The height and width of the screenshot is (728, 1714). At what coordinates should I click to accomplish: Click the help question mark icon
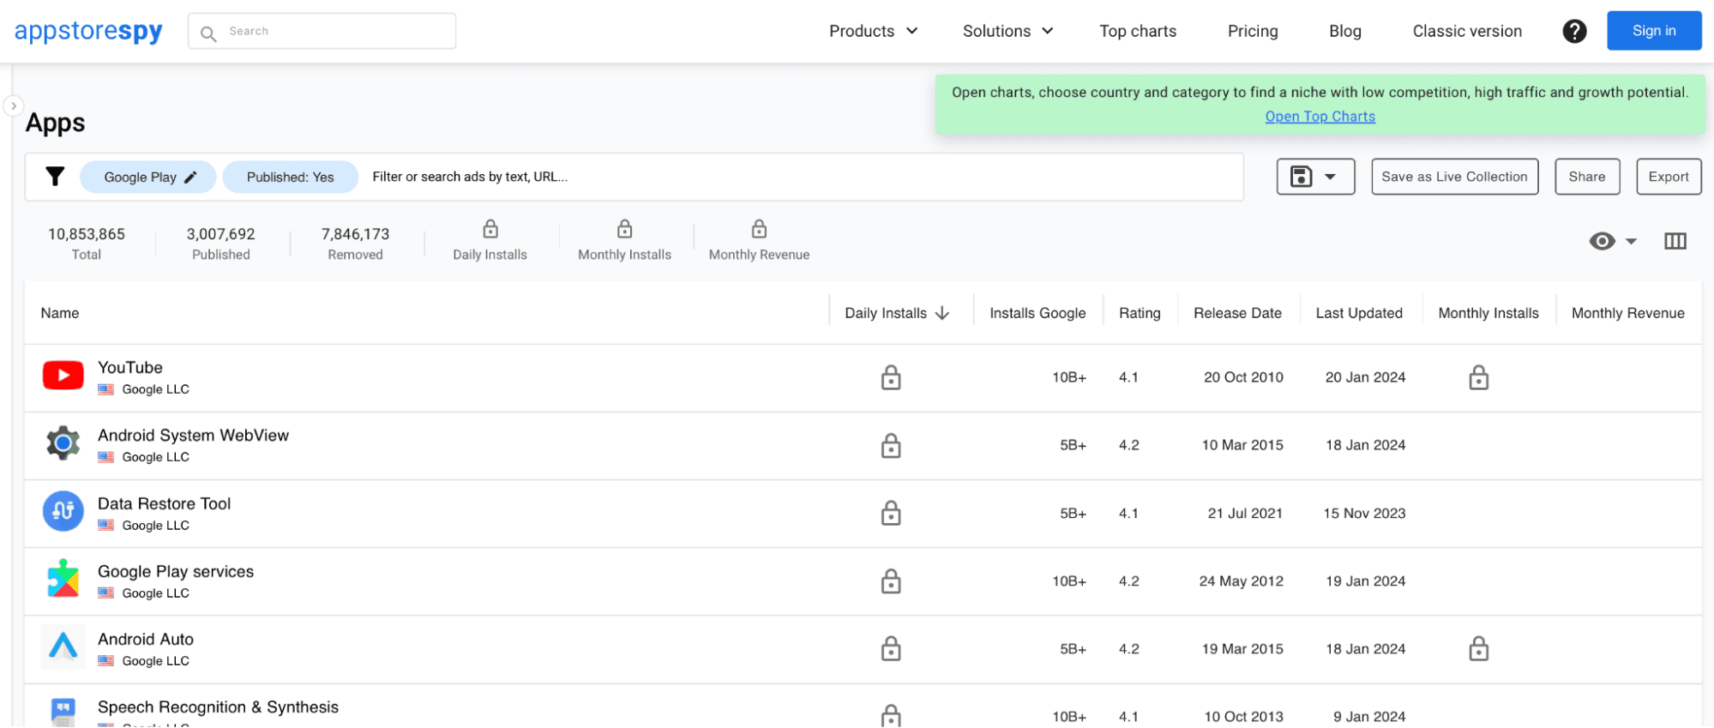(1573, 32)
